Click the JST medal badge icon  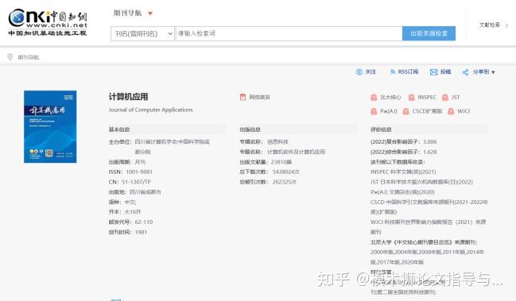(x=445, y=98)
